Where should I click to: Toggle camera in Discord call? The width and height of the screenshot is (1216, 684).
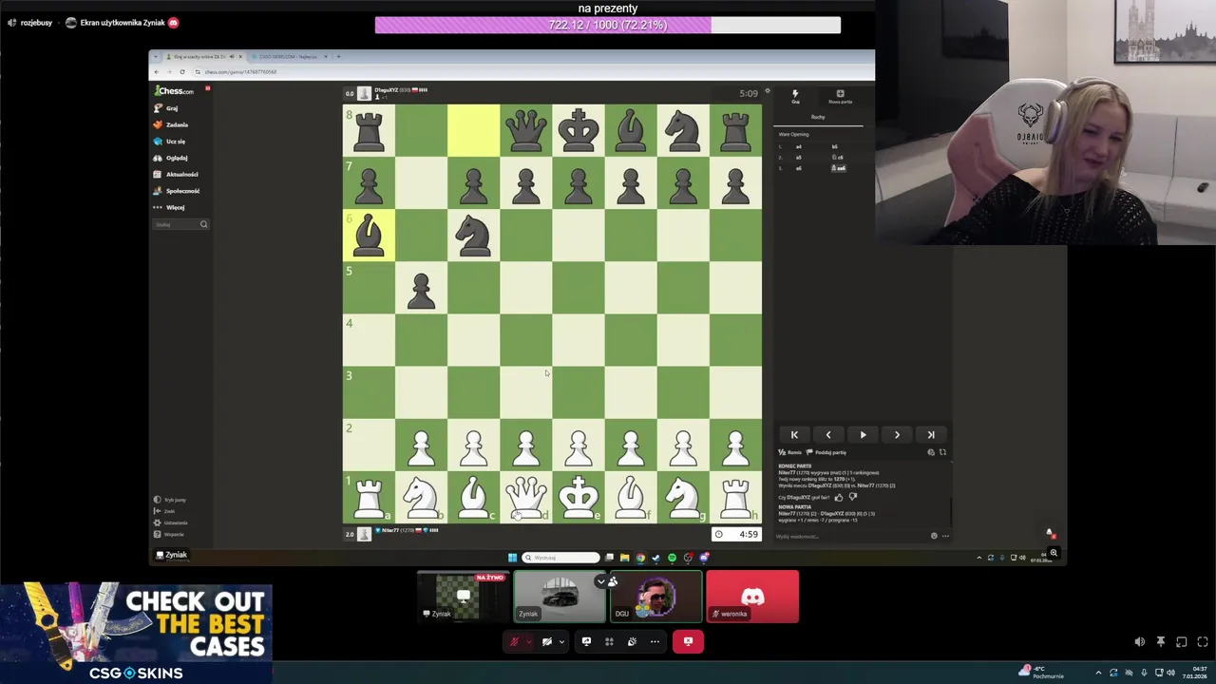coord(547,641)
